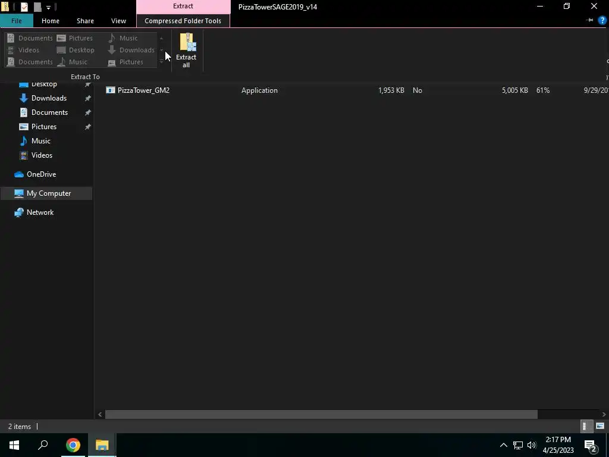Restore down the Explorer window
This screenshot has height=457, width=609.
coord(567,6)
